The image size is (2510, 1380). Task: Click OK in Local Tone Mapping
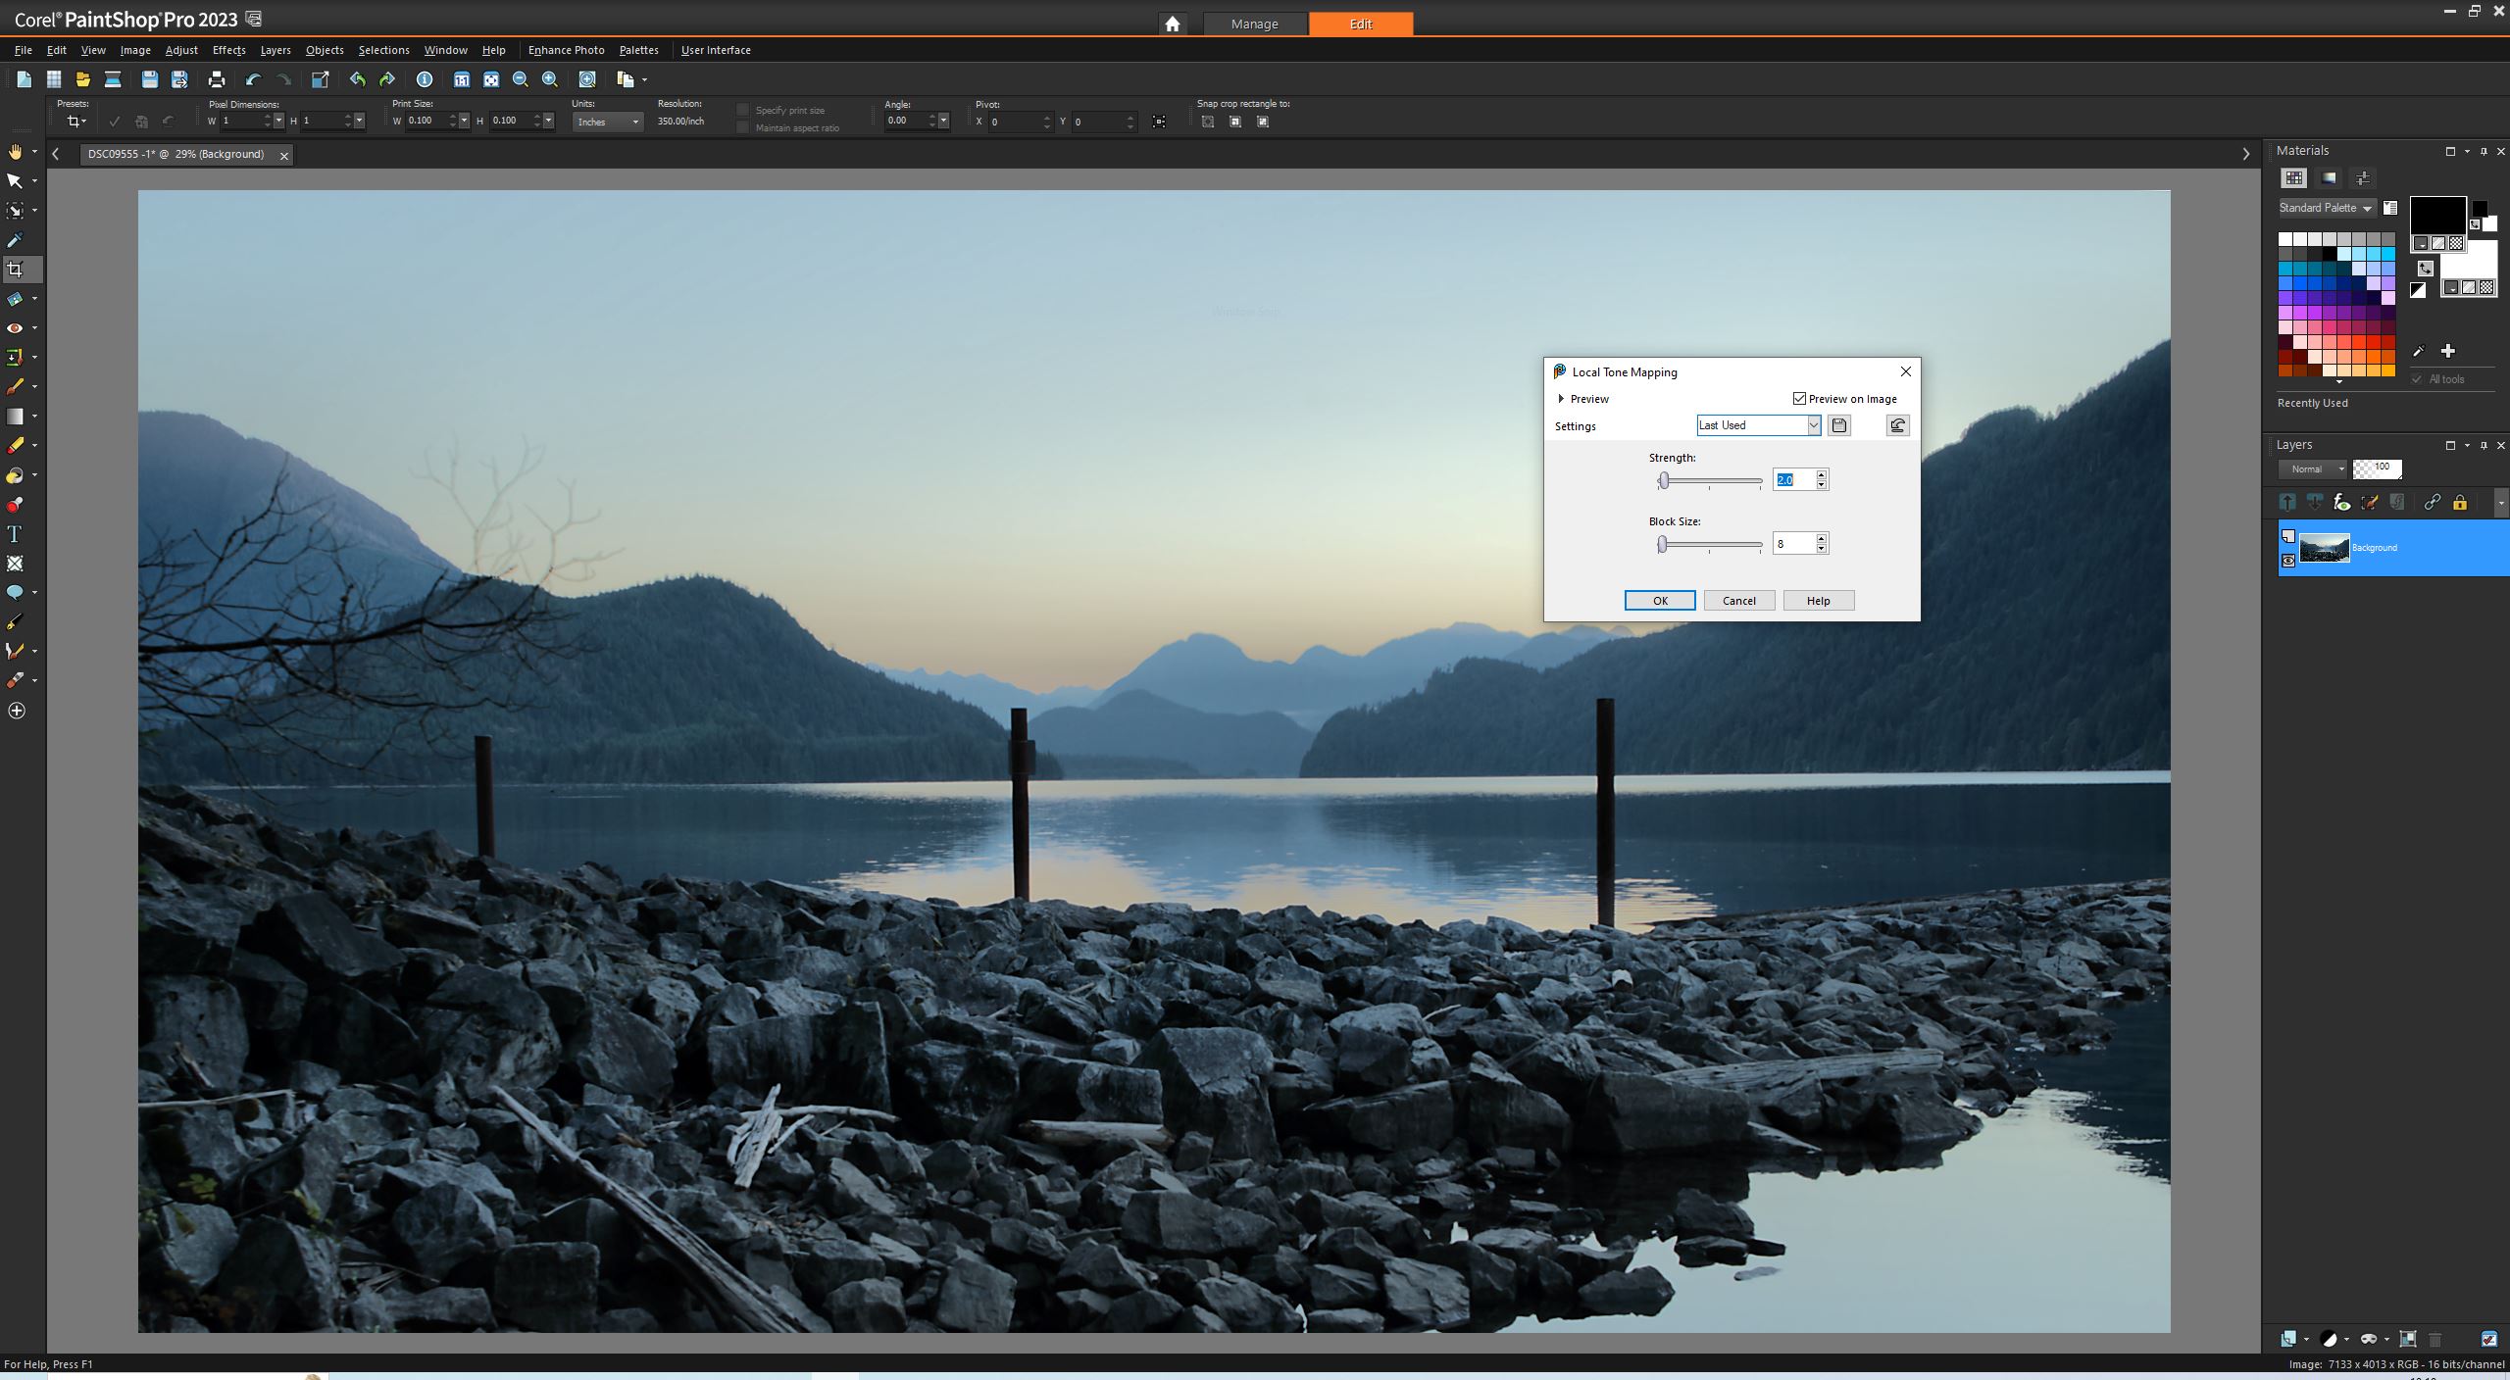point(1660,601)
